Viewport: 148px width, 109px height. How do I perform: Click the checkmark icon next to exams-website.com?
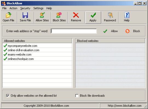(x=5, y=54)
